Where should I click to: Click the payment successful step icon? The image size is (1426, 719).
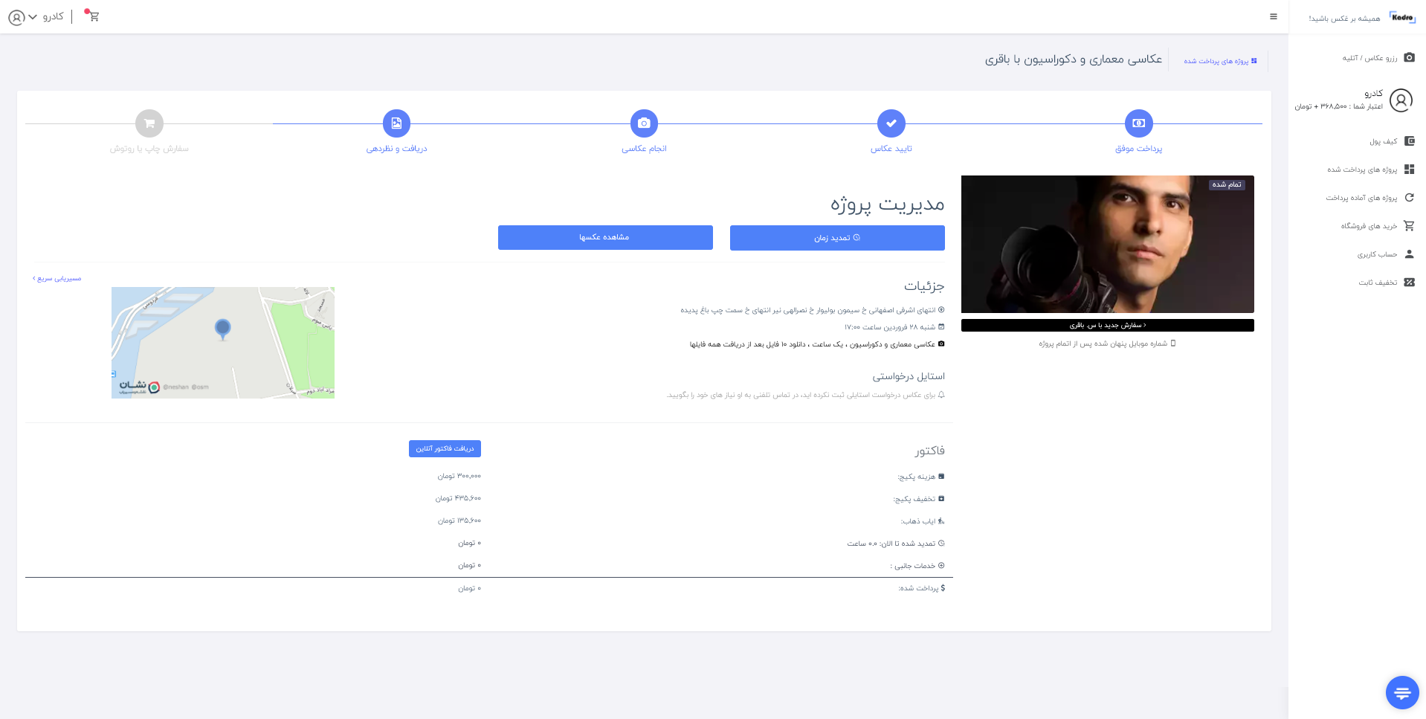[x=1138, y=123]
